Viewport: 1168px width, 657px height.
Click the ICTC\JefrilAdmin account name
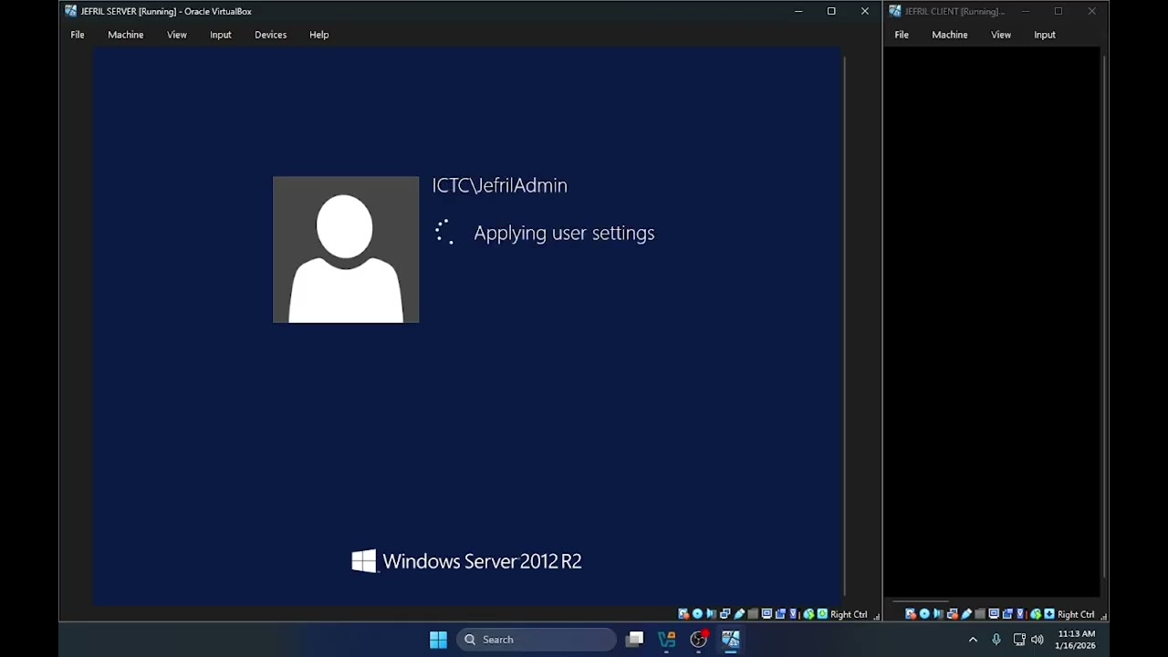(500, 185)
